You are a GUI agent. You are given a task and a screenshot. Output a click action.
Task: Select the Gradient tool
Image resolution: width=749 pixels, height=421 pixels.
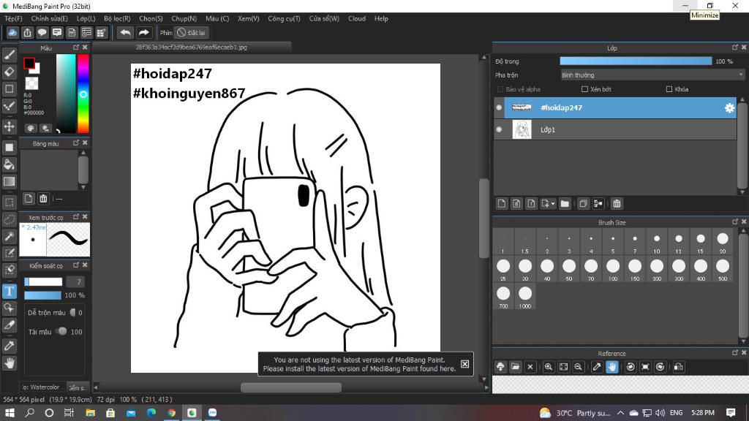tap(9, 181)
